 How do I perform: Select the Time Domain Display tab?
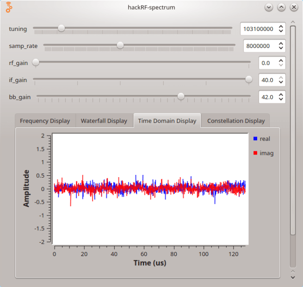pos(167,121)
